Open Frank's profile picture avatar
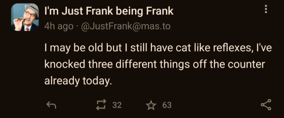 25,17
